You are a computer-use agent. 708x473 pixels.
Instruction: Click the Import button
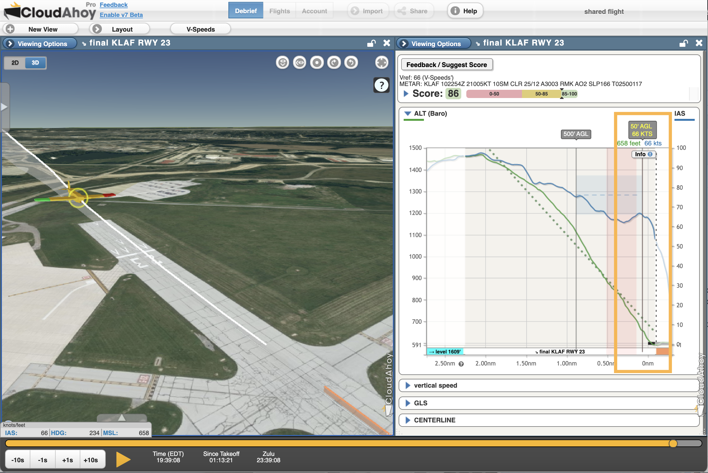point(368,11)
